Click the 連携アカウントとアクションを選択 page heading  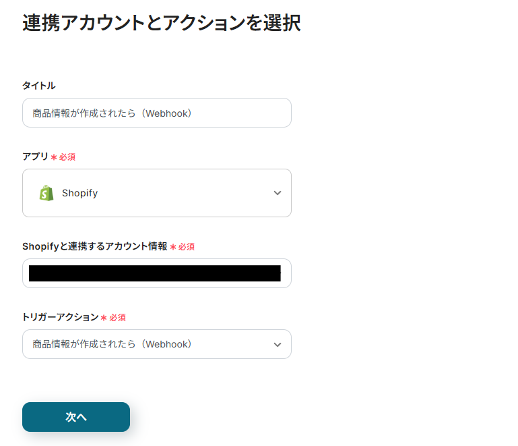pyautogui.click(x=162, y=22)
